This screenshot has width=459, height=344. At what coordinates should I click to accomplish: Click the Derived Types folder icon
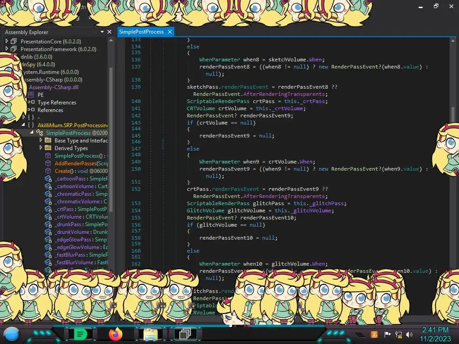tap(48, 148)
